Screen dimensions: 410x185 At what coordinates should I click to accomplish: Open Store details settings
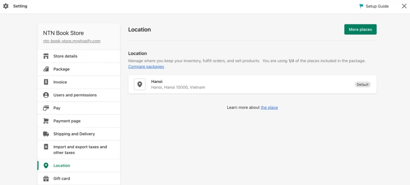pyautogui.click(x=79, y=56)
